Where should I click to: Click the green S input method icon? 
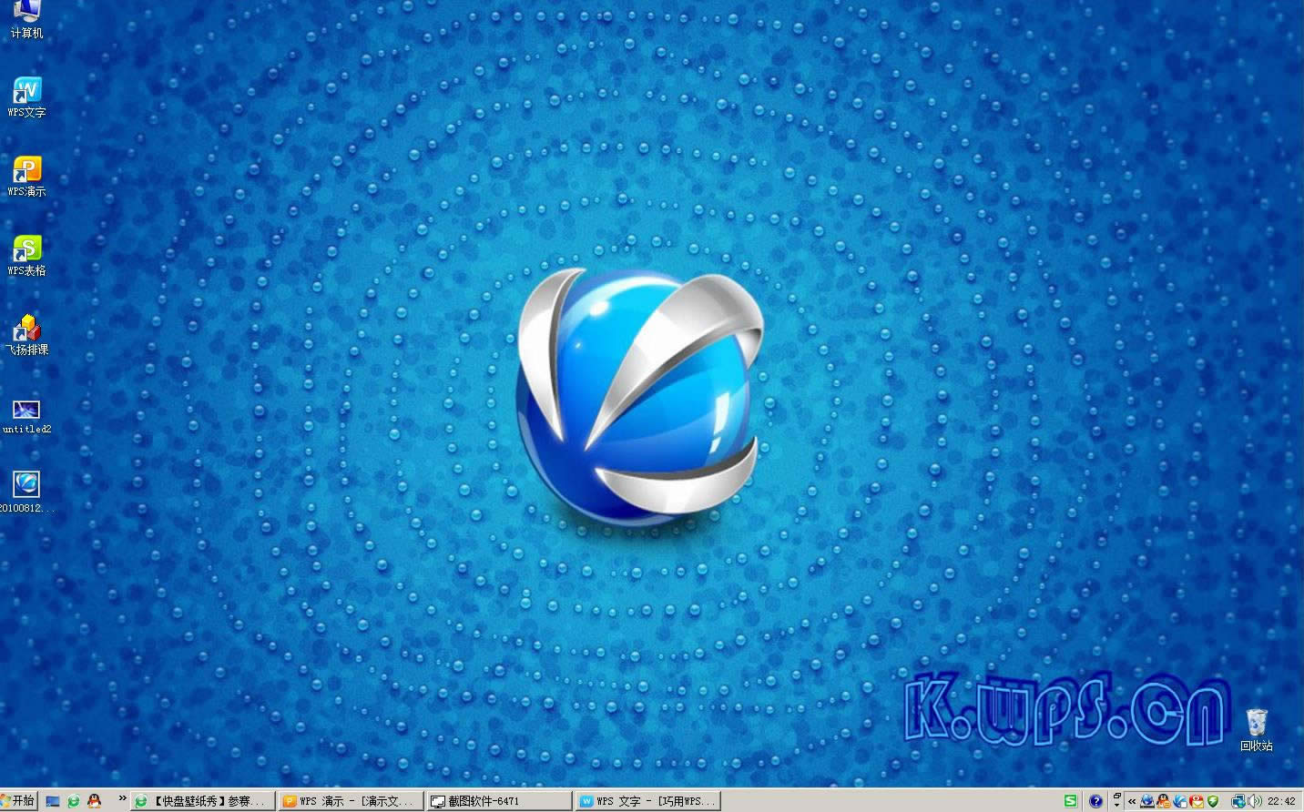point(1071,801)
